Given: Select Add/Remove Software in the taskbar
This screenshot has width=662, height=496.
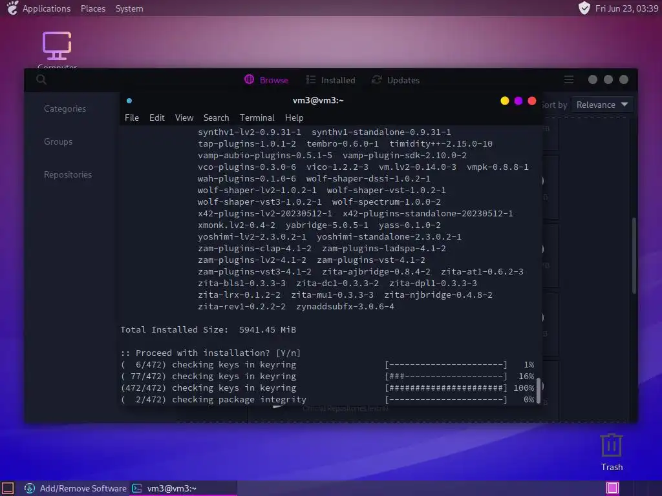Looking at the screenshot, I should tap(76, 488).
